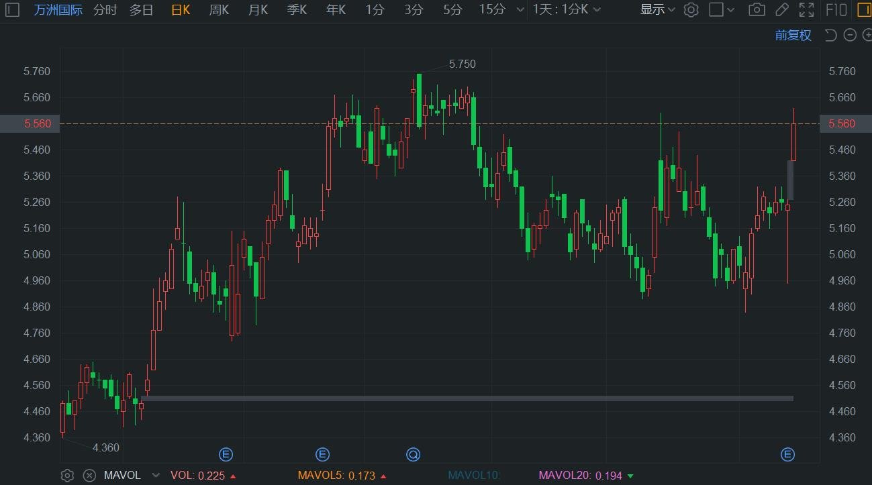
Task: Click the 前复权 adjustment link
Action: (793, 35)
